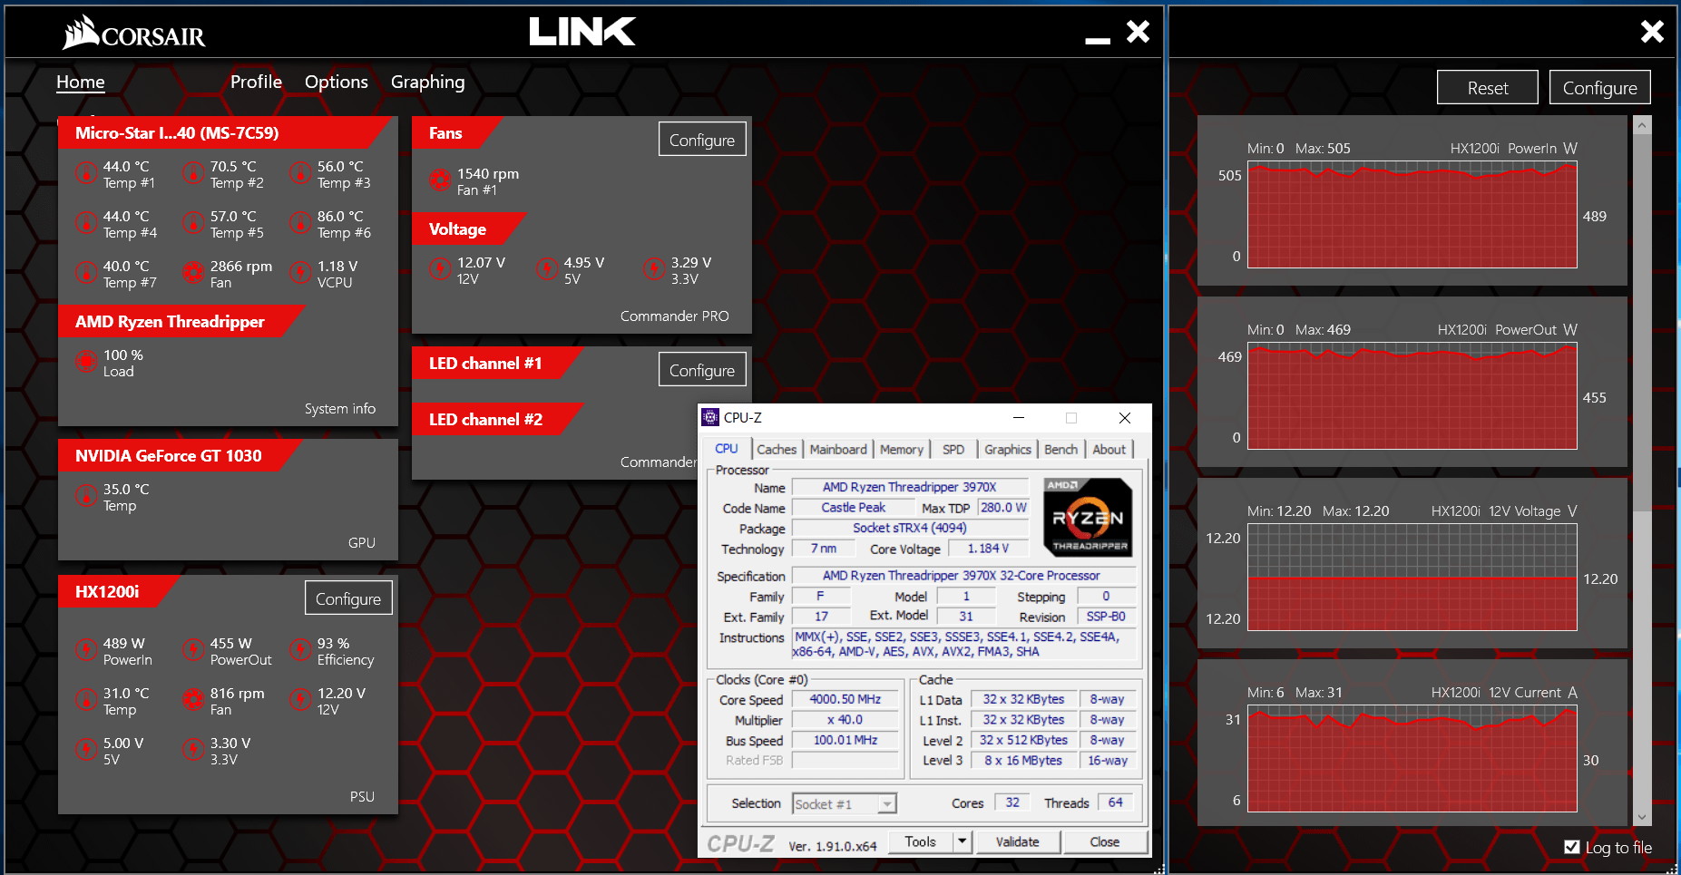
Task: Click the graph panel scrollbar down arrow
Action: 1641,817
